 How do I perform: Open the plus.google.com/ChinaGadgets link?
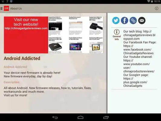point(135,82)
